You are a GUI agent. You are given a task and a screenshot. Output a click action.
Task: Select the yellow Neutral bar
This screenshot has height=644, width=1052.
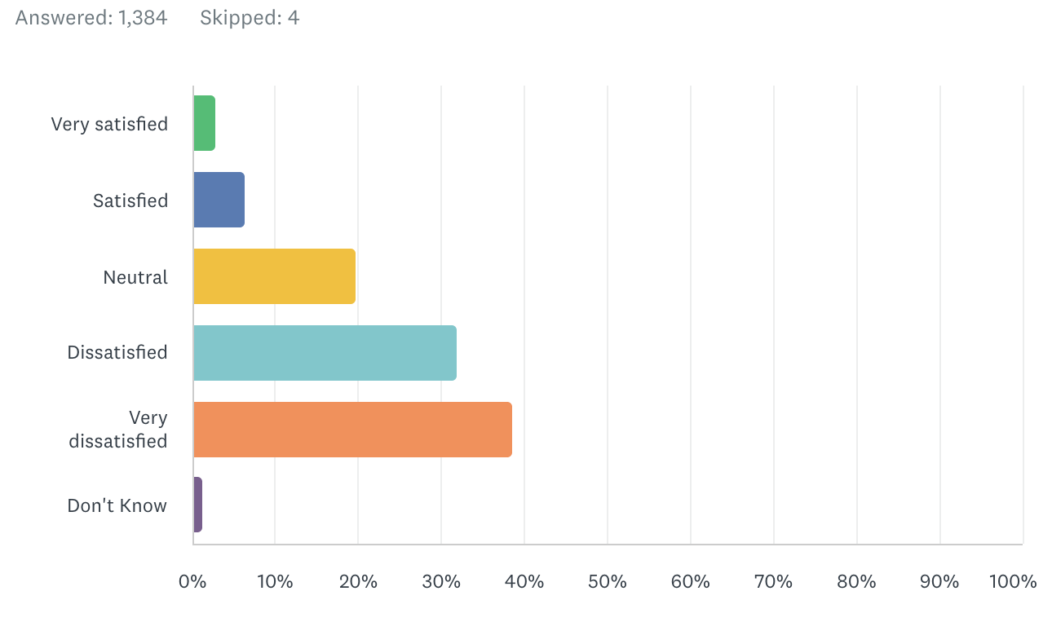(x=274, y=276)
